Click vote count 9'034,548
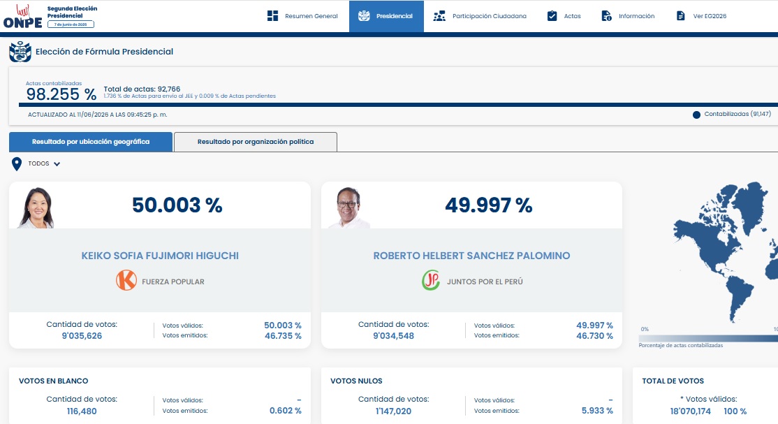778x424 pixels. [393, 335]
